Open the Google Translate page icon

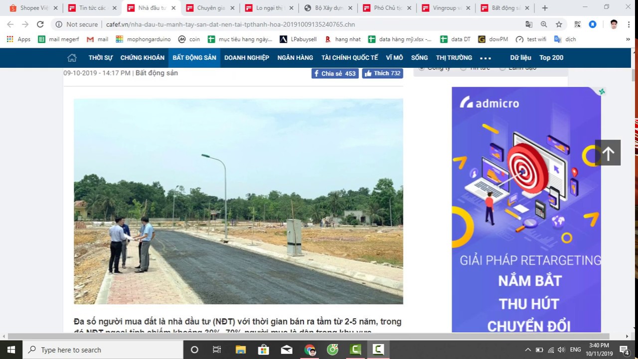(x=529, y=24)
